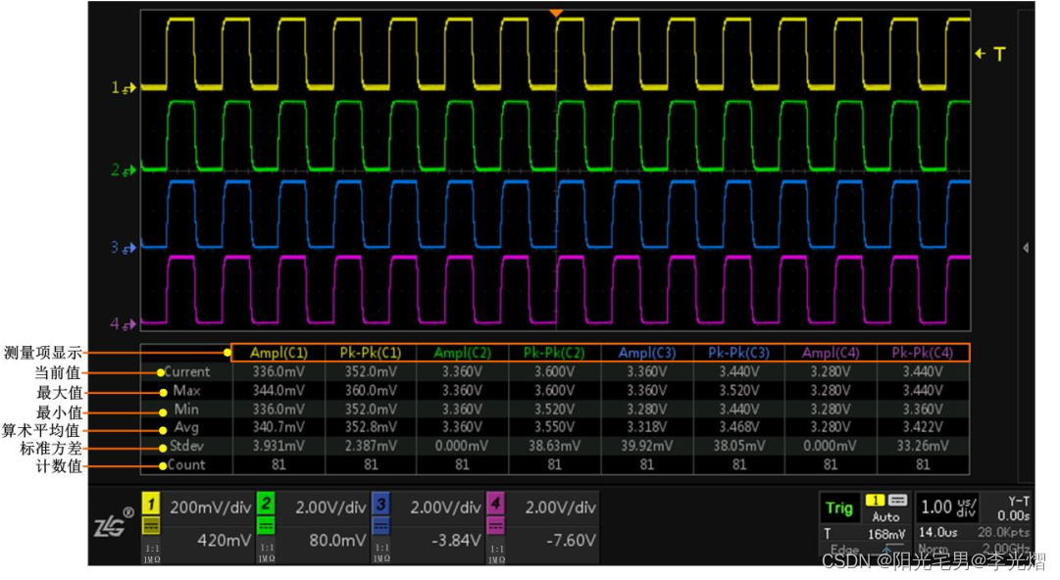The width and height of the screenshot is (1060, 580).
Task: Click the 3.550V average value
Action: [554, 427]
